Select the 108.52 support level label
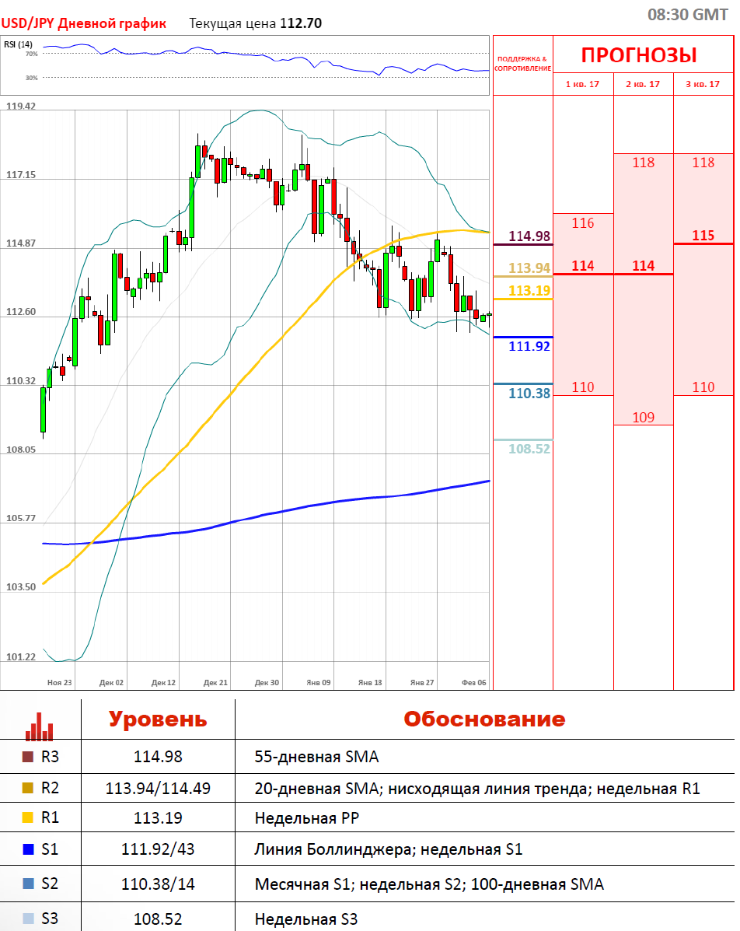 click(529, 449)
